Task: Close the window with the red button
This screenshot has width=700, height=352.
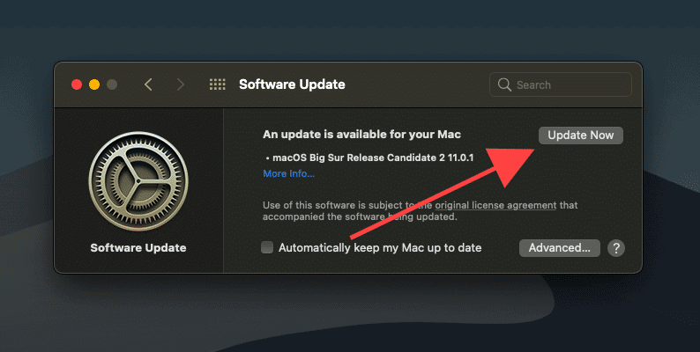Action: pyautogui.click(x=77, y=84)
